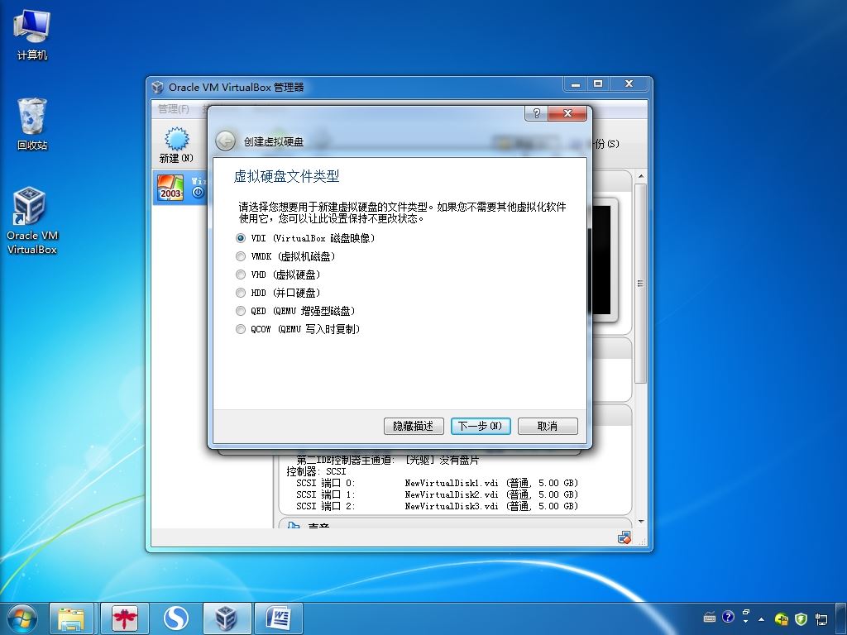Open the 回收站 recycle bin icon

(x=32, y=124)
